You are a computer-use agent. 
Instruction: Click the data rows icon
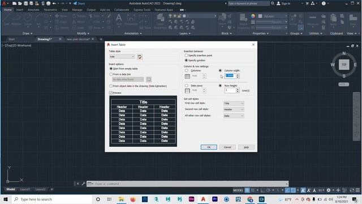coord(187,91)
